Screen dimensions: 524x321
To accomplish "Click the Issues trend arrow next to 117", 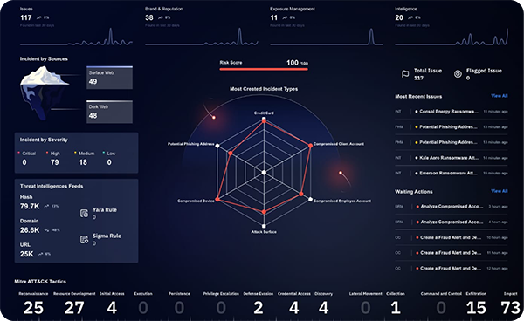I will [x=38, y=17].
